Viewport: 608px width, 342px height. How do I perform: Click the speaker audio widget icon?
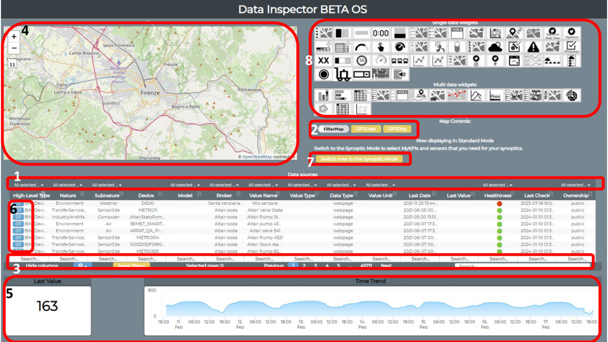400,74
